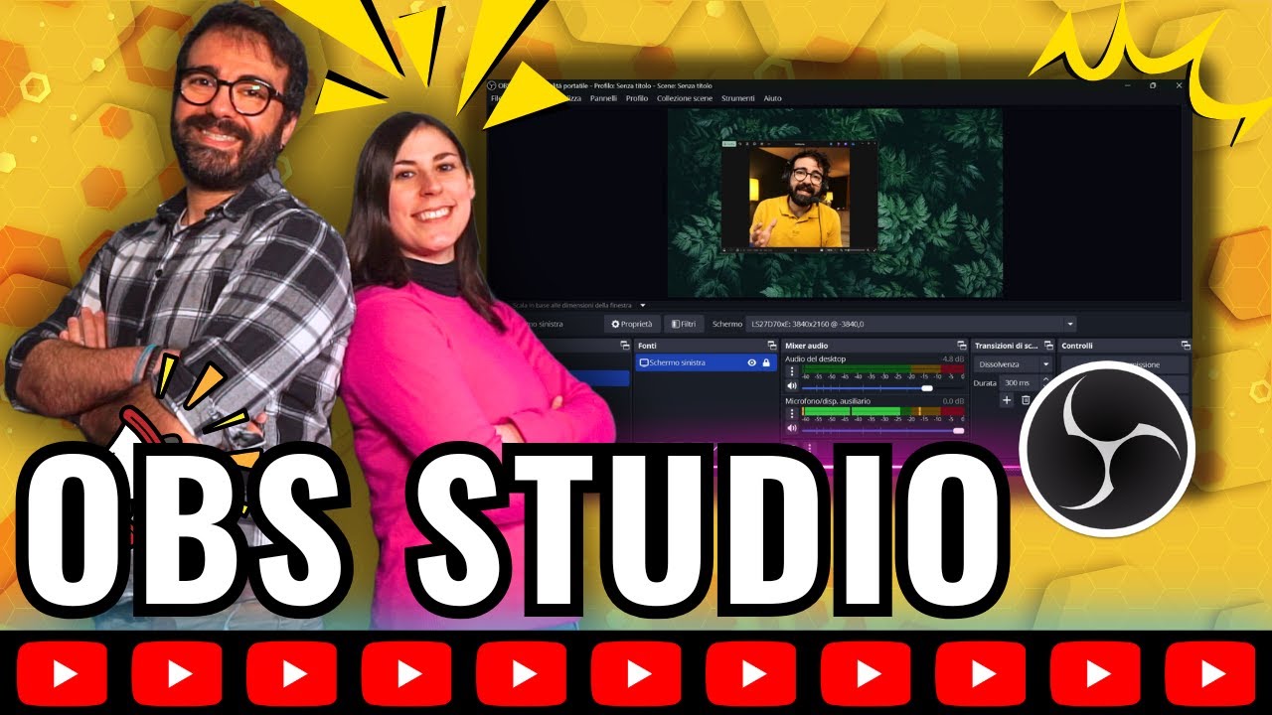
Task: Open the Pannelli menu in OBS
Action: click(603, 98)
